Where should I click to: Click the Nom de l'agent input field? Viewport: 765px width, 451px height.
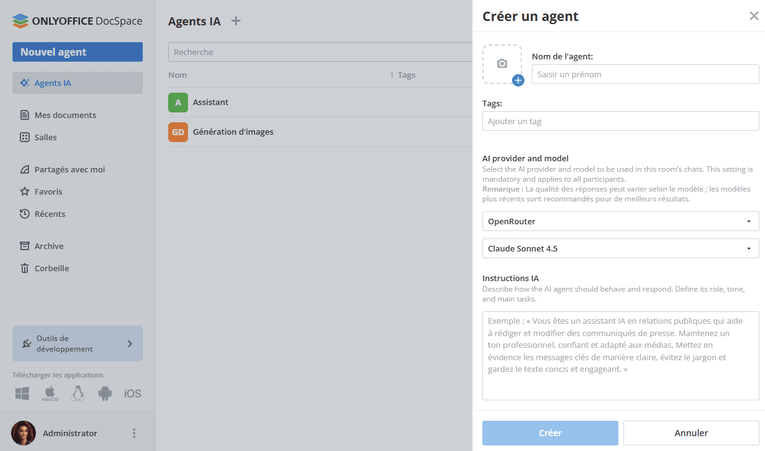[645, 74]
